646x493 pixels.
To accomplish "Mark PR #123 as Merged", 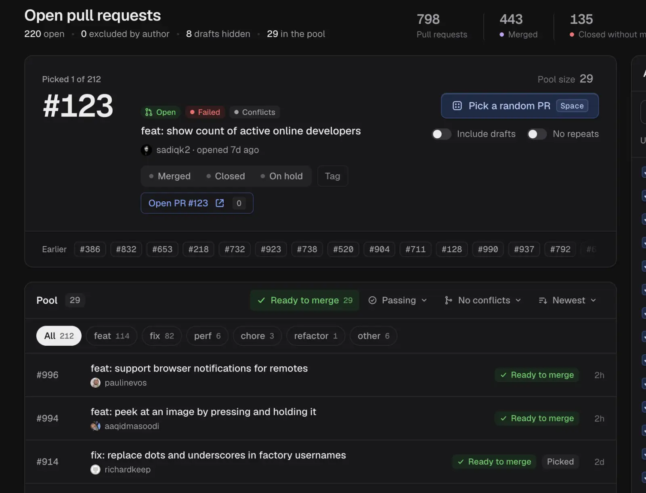I will (170, 176).
